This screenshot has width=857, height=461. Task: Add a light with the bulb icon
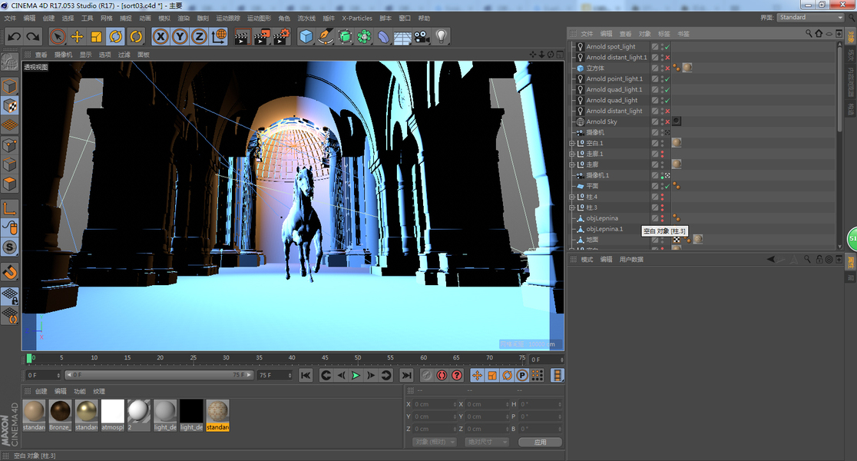pos(442,36)
